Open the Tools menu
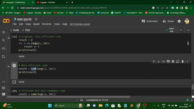The width and height of the screenshot is (194, 109). [57, 24]
